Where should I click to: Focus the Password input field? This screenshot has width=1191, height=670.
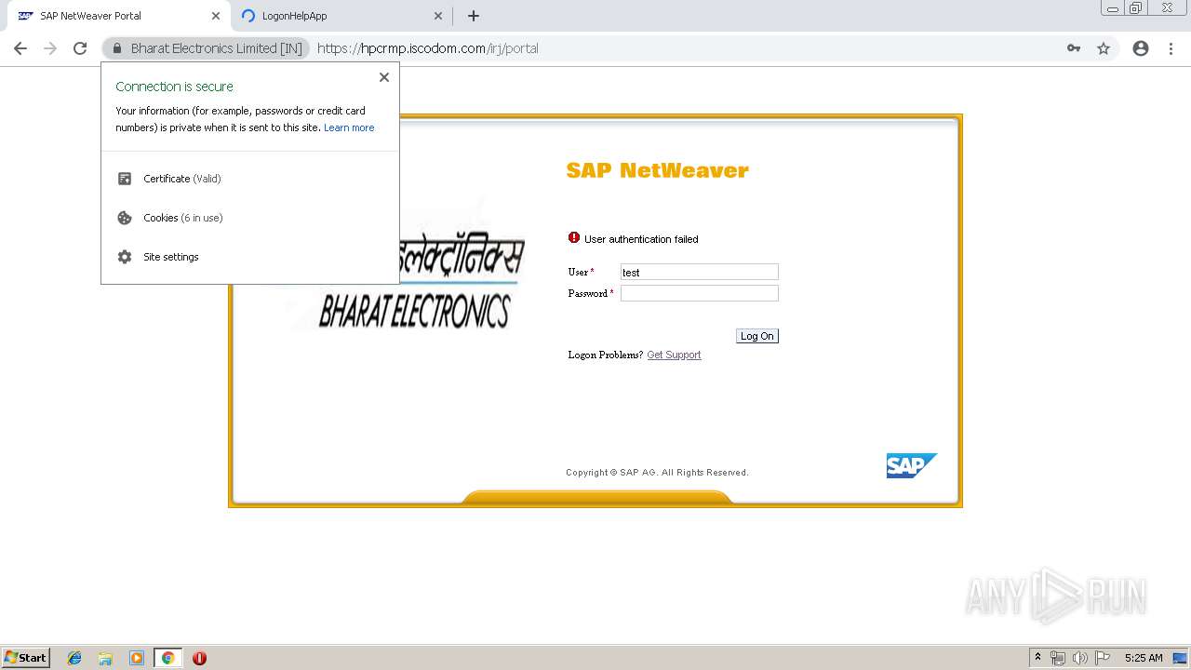700,293
